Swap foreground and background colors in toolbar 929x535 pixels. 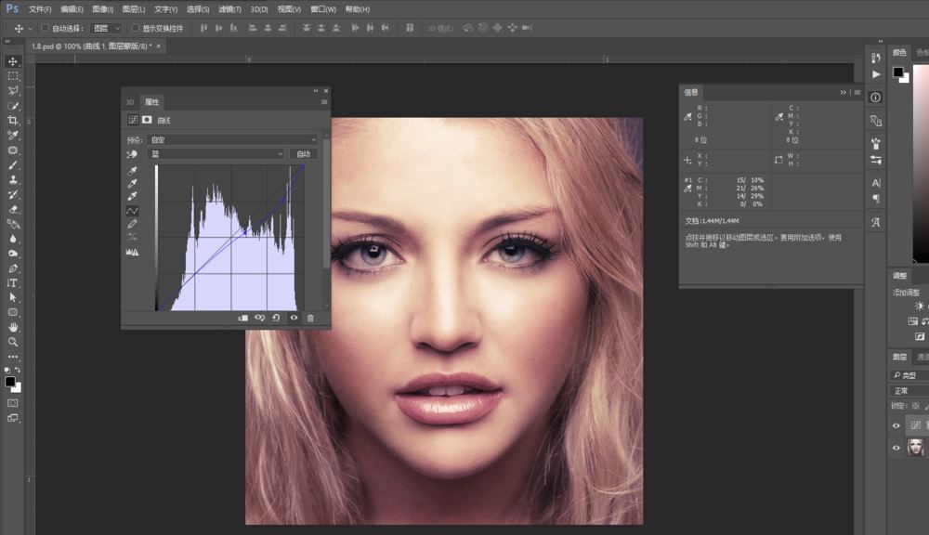[18, 370]
